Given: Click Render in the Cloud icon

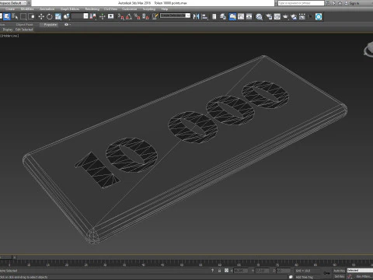Looking at the screenshot, I should [294, 16].
